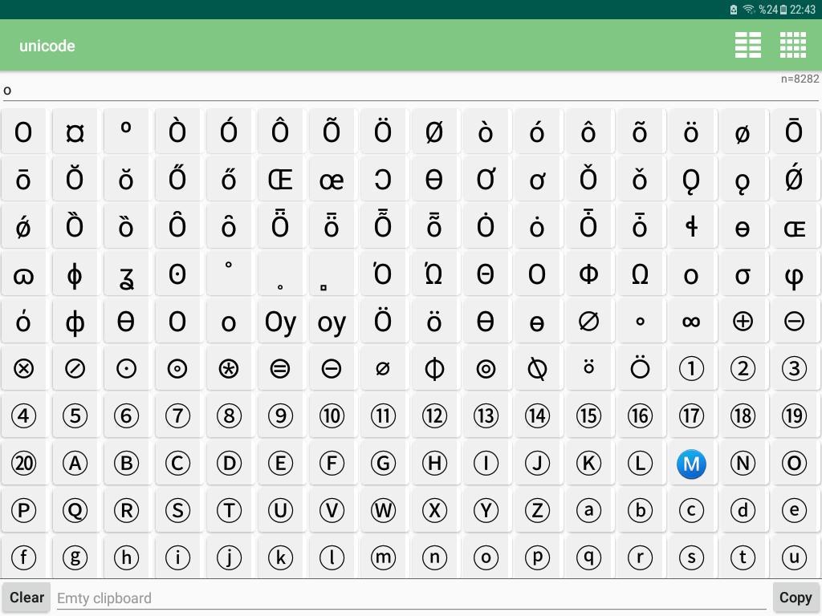Tap the circled plus symbol

pyautogui.click(x=743, y=322)
